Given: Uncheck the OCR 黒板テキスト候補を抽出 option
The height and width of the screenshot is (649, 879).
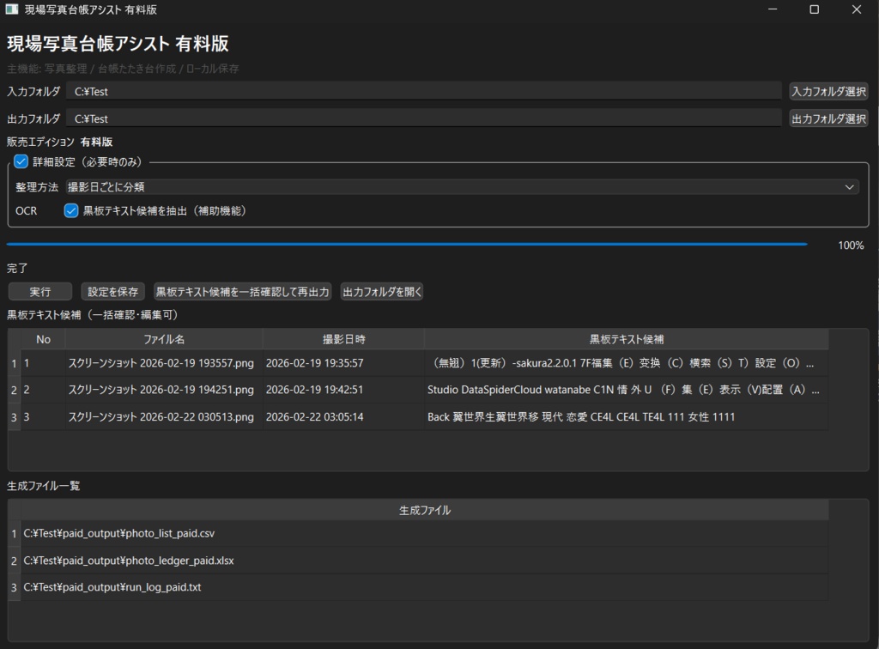Looking at the screenshot, I should coord(70,210).
